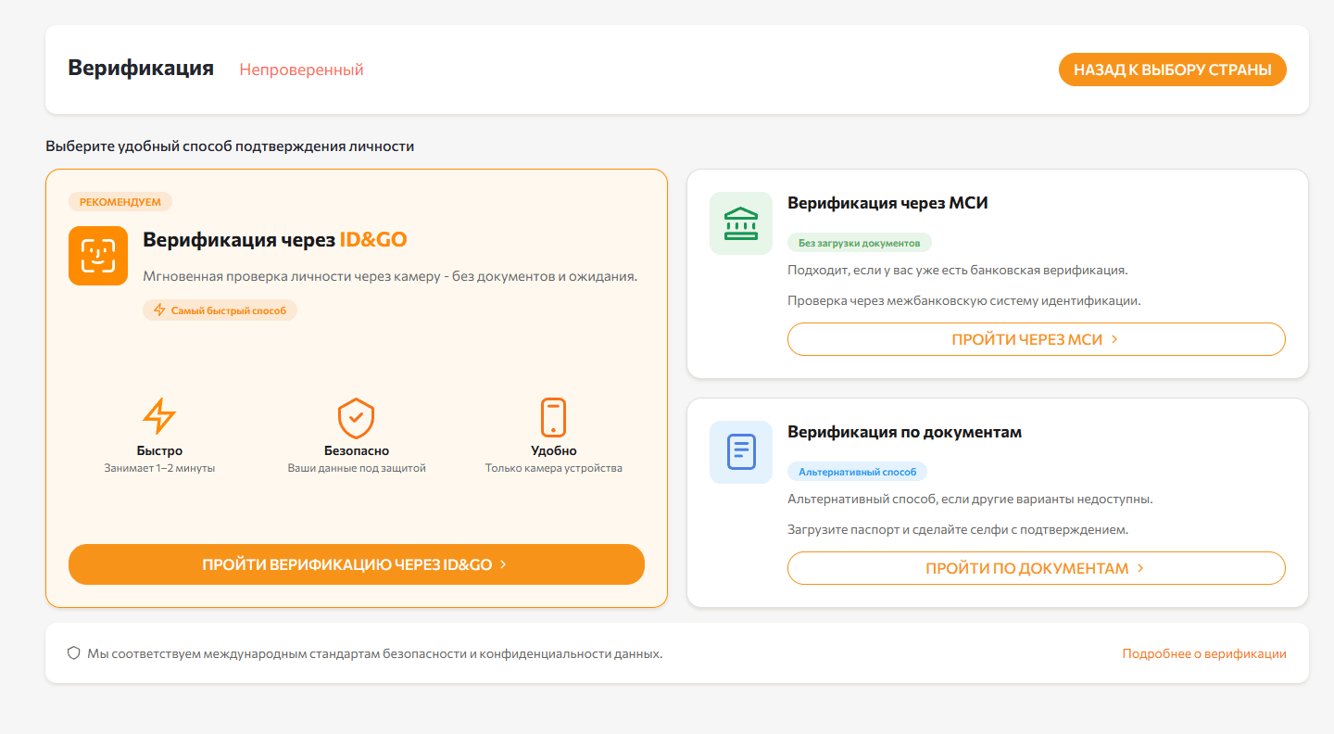
Task: Click the Без загрузки документов tag
Action: click(x=860, y=243)
